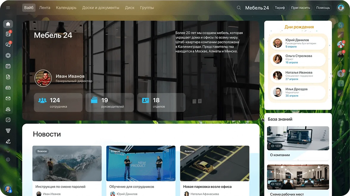Open Юрий Данилов's birthday entry
350x196 pixels.
298,43
